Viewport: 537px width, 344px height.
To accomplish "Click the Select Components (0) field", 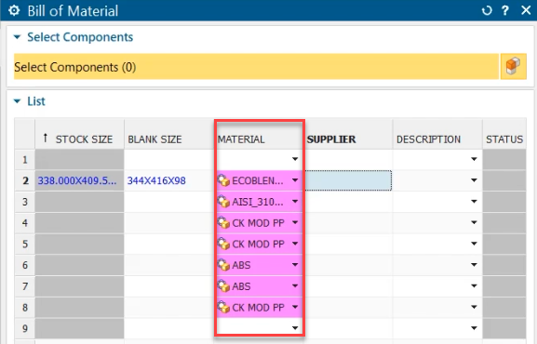I will pyautogui.click(x=256, y=67).
